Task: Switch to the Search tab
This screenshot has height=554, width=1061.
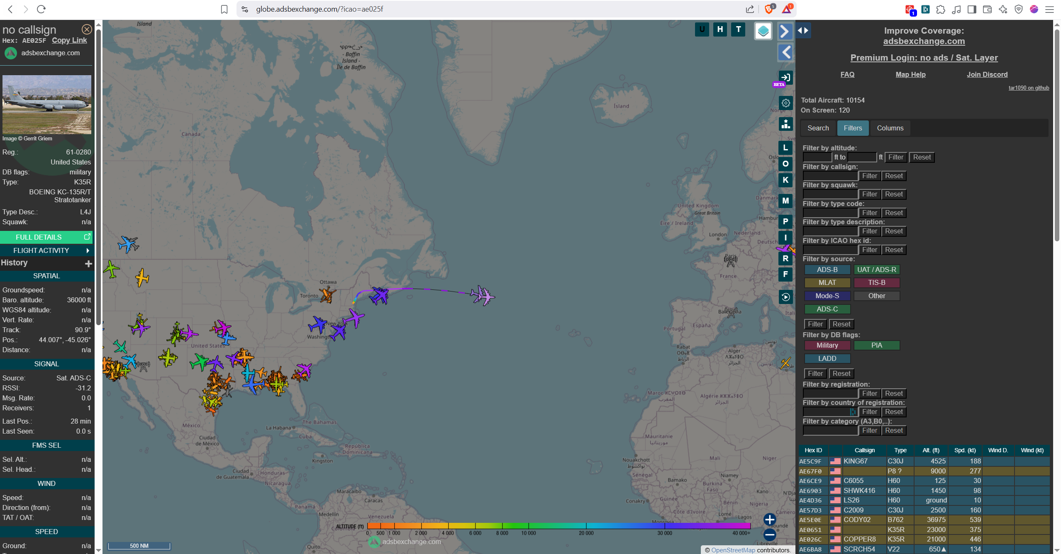Action: tap(818, 128)
